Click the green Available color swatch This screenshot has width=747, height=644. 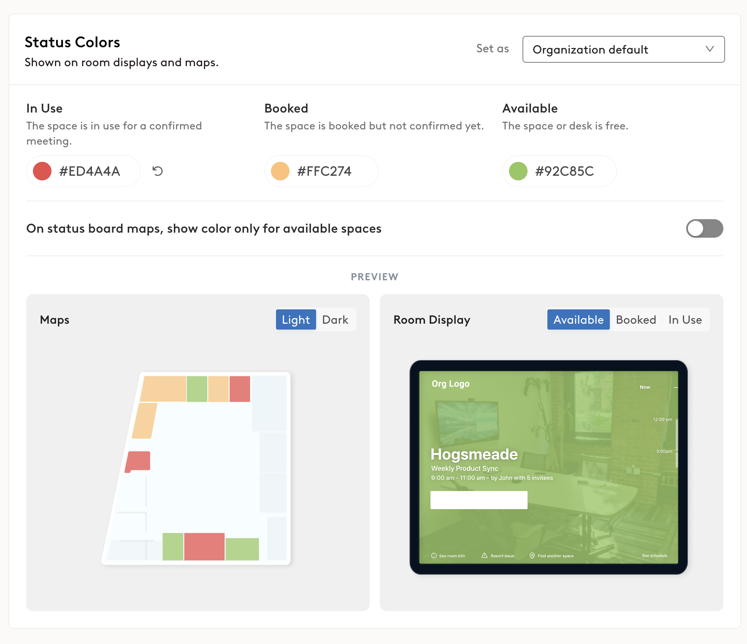click(x=518, y=171)
